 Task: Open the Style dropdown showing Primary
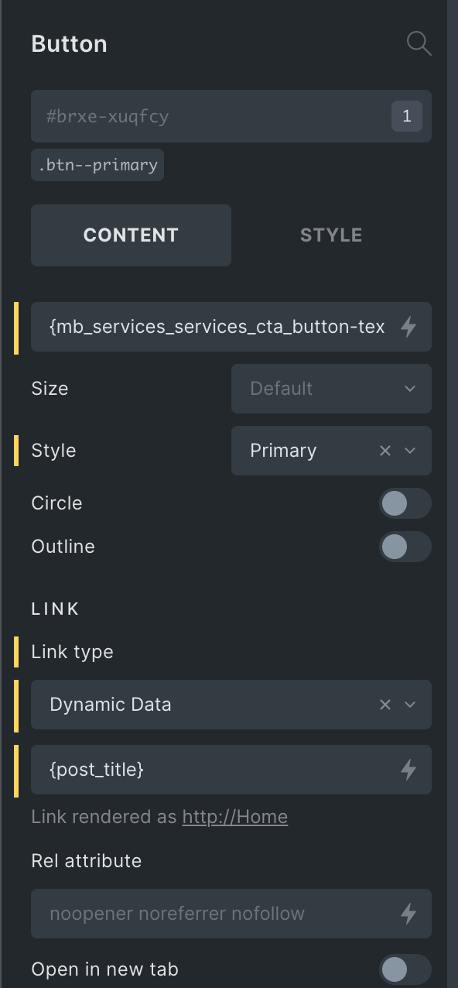pos(331,451)
